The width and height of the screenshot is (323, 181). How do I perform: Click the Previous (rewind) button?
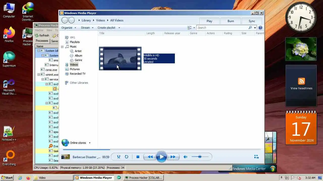150,157
